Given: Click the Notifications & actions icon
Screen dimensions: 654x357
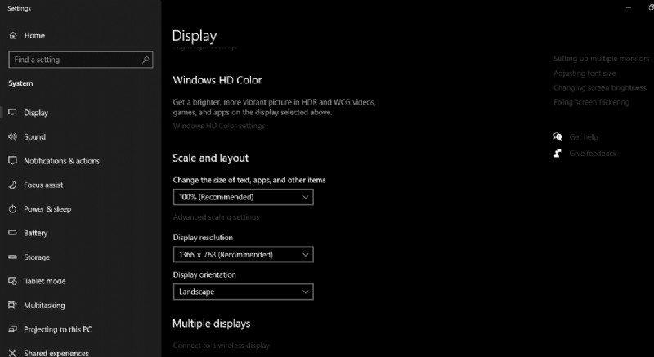Looking at the screenshot, I should click(x=12, y=161).
